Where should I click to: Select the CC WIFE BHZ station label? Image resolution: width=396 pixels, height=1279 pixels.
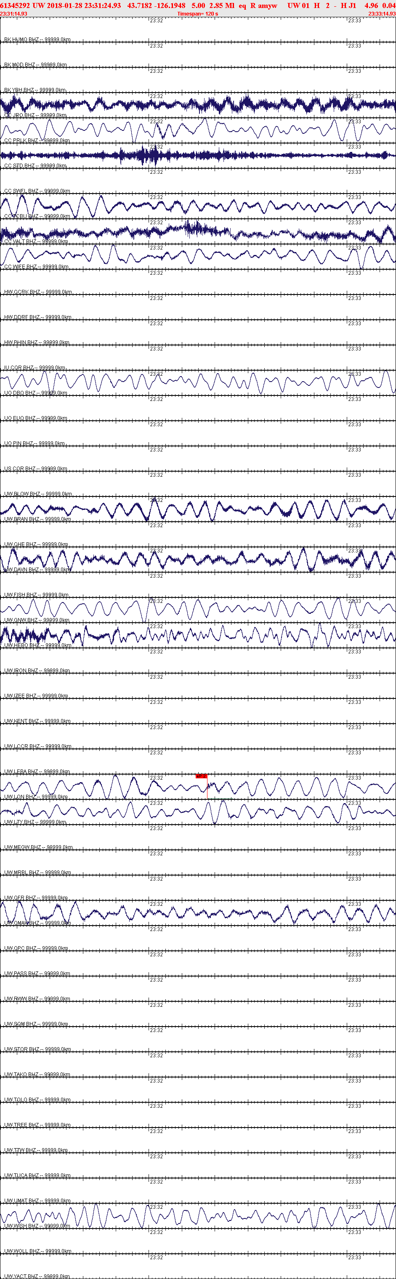pos(36,267)
